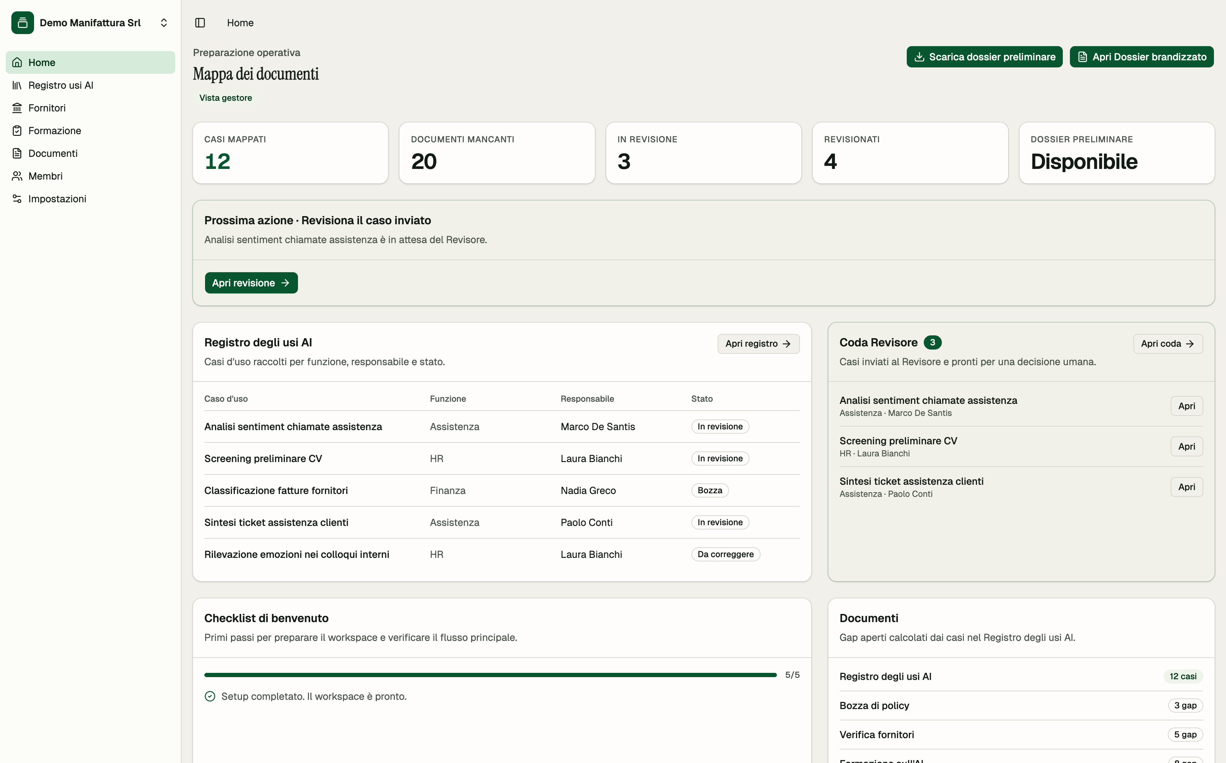The image size is (1226, 763).
Task: Click the Formazione clipboard icon
Action: [x=17, y=131]
